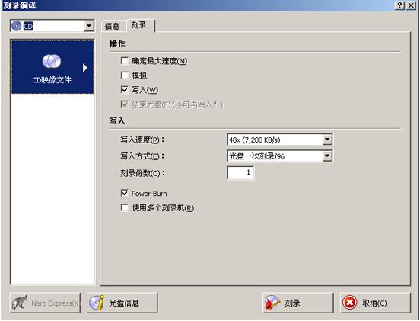The image size is (420, 321).
Task: Toggle the 结束光盘 finalize checkbox
Action: [125, 104]
